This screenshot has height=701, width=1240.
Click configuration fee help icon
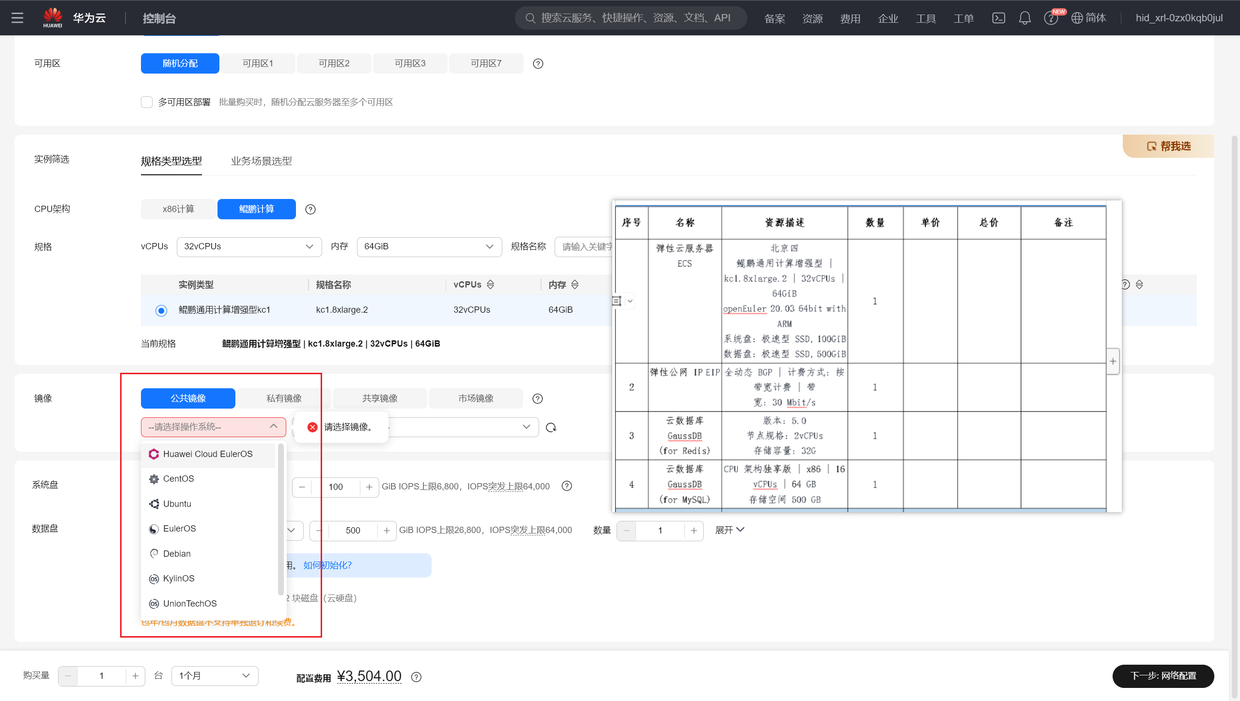point(416,677)
